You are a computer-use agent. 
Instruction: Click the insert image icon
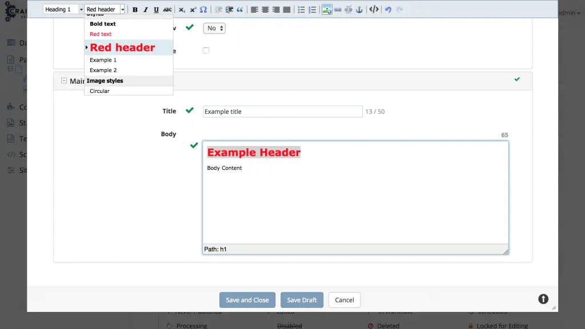click(x=327, y=10)
